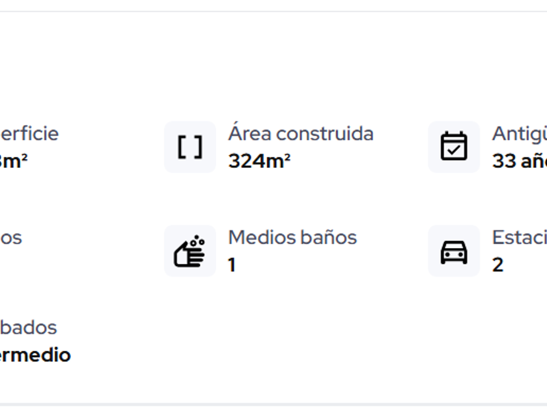Select the 'Área construida' label

(x=301, y=133)
